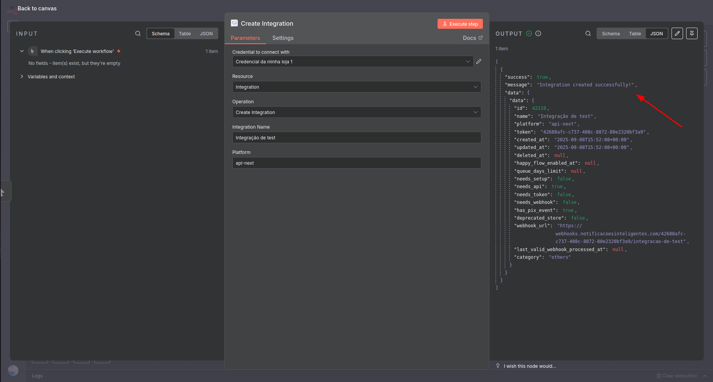Switch input view to JSON
Screen dimensions: 713x382
pos(206,33)
